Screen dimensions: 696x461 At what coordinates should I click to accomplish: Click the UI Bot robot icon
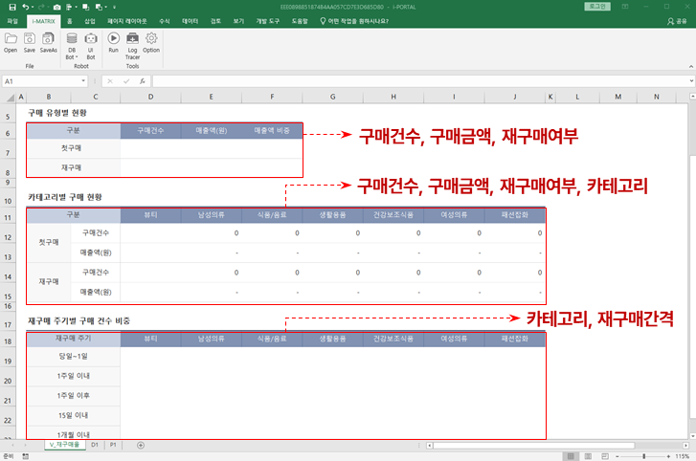click(91, 38)
